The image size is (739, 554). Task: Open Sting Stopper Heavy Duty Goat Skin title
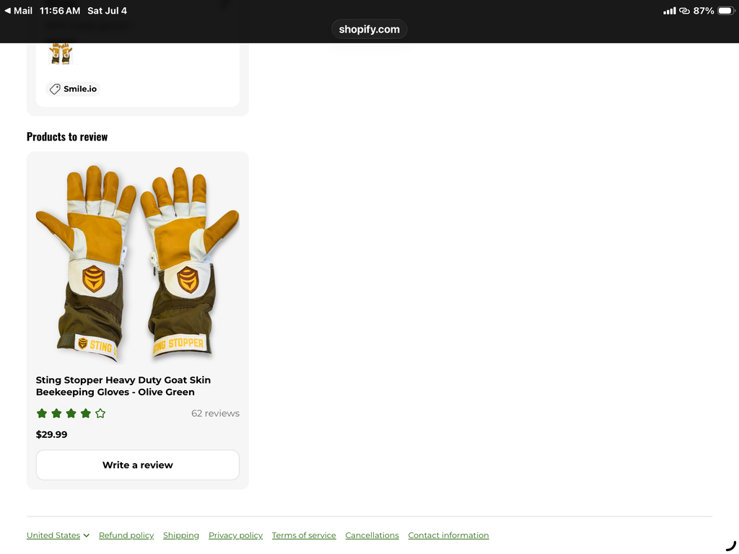coord(123,386)
